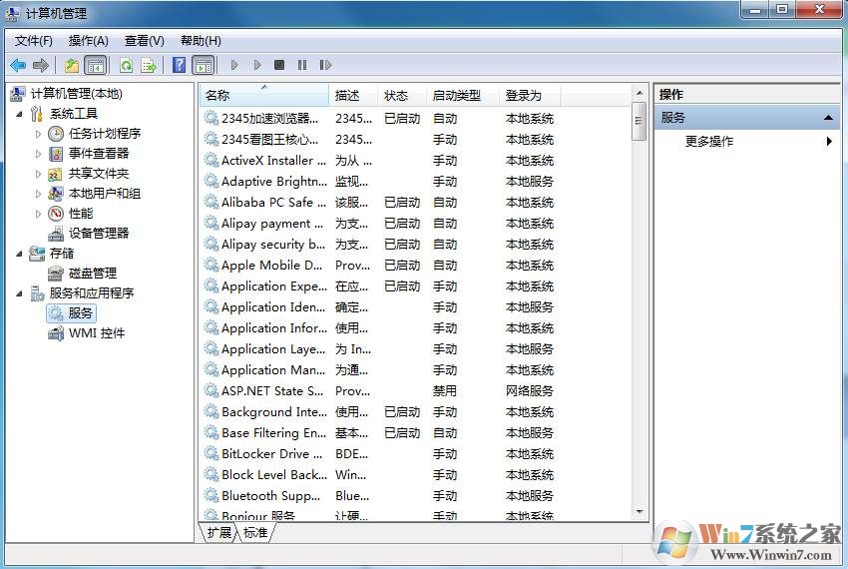848x569 pixels.
Task: Sort services by 启动类型 column header
Action: pyautogui.click(x=456, y=96)
